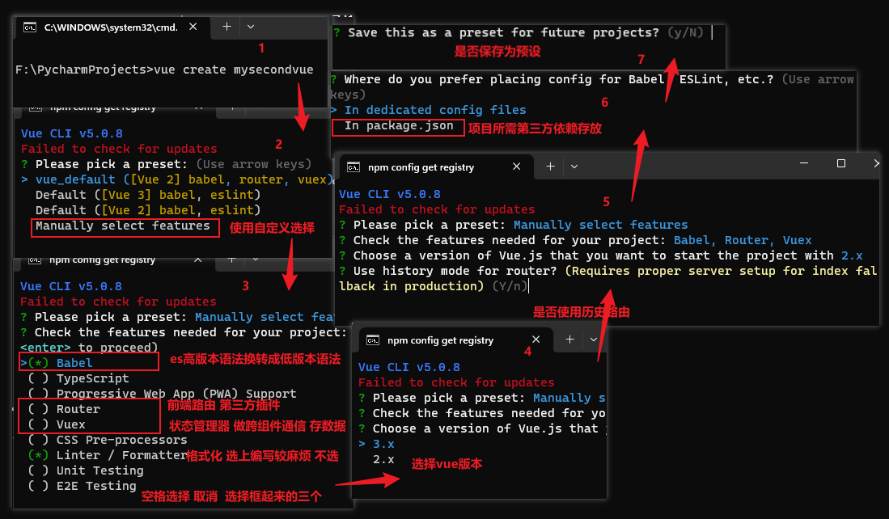Select the 2.x Vue version option

click(x=383, y=459)
